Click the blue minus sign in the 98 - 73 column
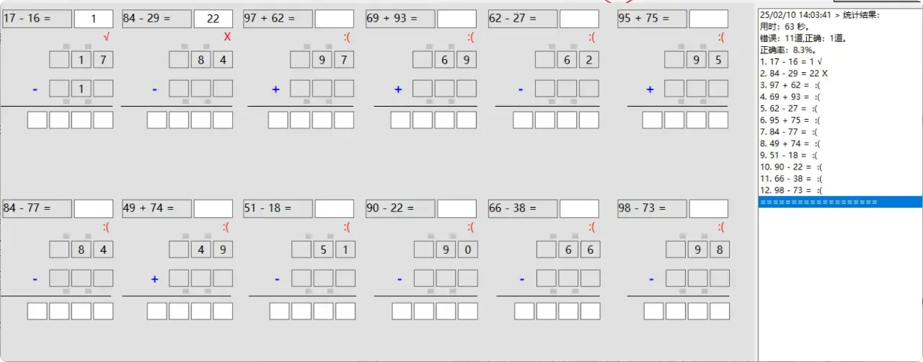 tap(651, 279)
